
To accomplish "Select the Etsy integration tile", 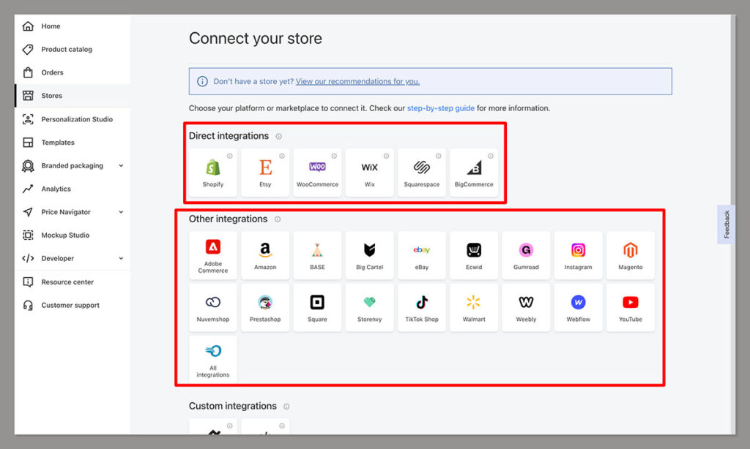I will pos(265,173).
